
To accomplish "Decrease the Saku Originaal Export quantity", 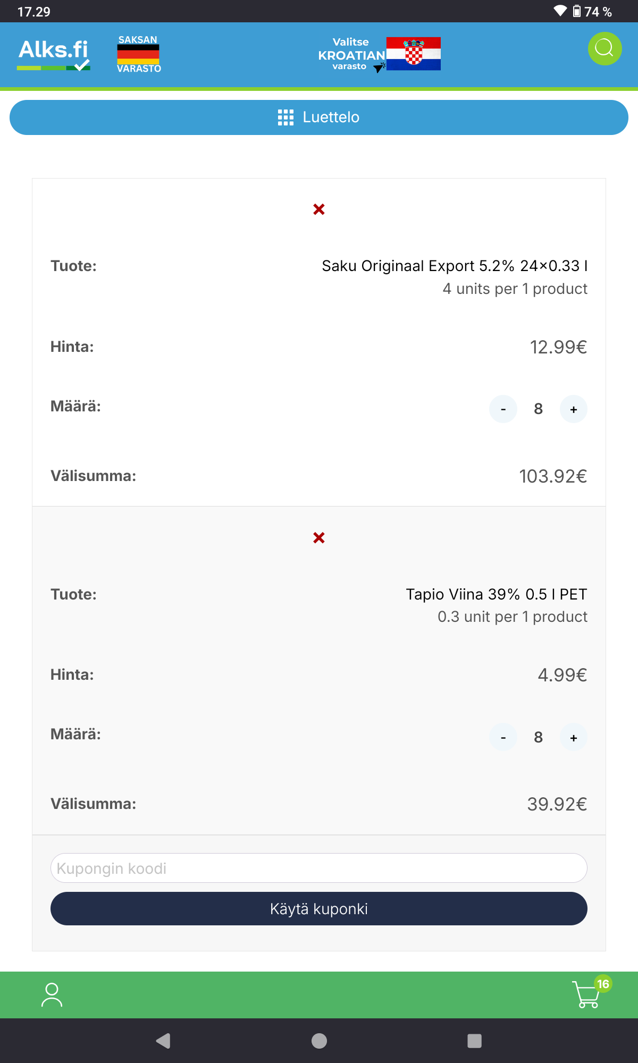I will (x=503, y=409).
